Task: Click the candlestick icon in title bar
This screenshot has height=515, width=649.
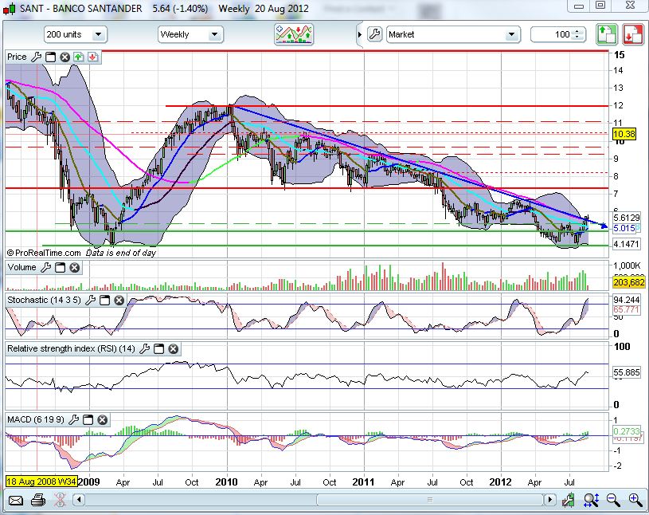Action: (9, 8)
